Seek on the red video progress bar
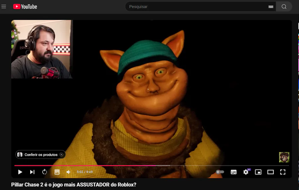The height and width of the screenshot is (190, 299). pyautogui.click(x=151, y=166)
